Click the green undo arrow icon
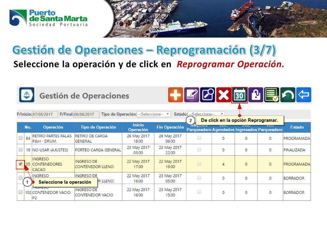The image size is (327, 245). 288,95
